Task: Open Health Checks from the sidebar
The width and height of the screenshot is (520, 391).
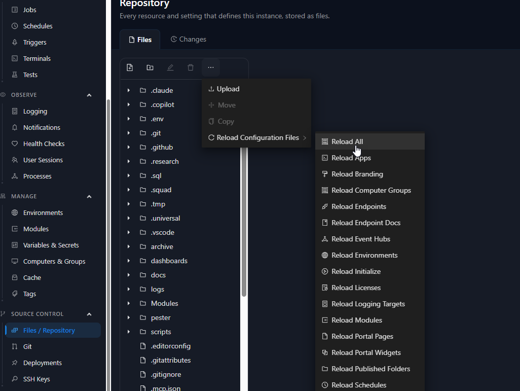Action: click(x=44, y=144)
